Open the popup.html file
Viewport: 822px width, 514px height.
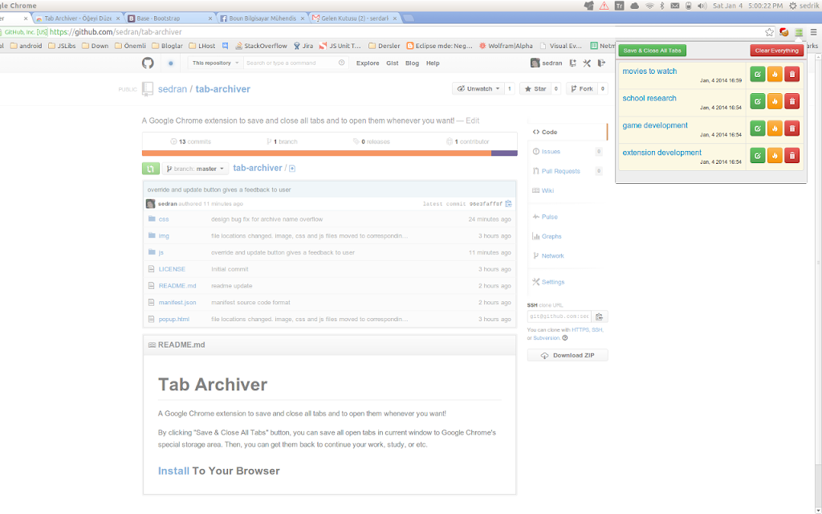pyautogui.click(x=173, y=320)
